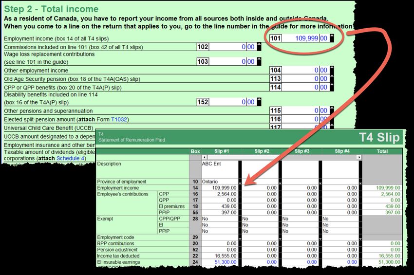
Task: Click Slip #1 income tax deducted 16,555.00
Action: click(220, 256)
